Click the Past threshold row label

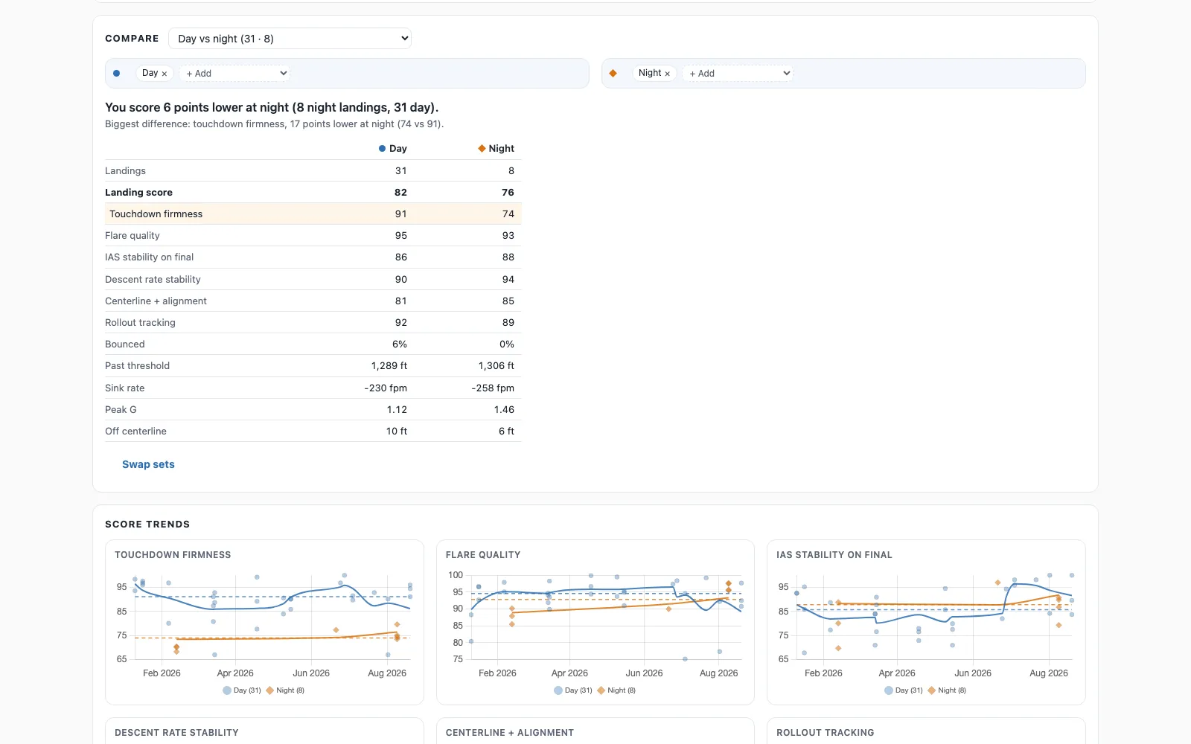click(137, 366)
